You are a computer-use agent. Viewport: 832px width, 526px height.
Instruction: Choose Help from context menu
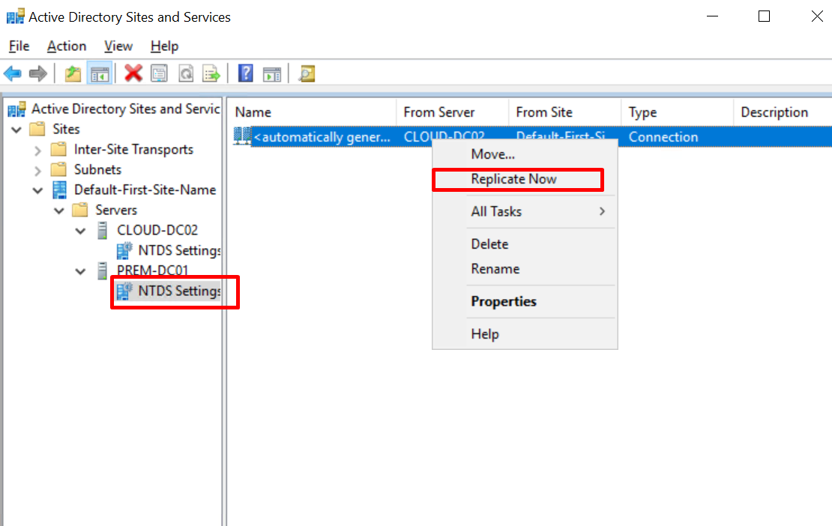pos(525,334)
